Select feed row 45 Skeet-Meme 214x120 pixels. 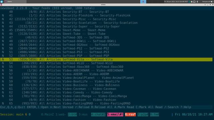coord(106,30)
